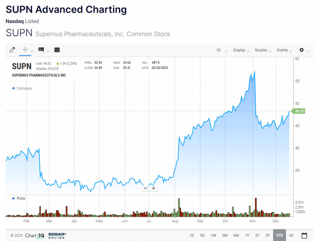Viewport: 316px width, 241px height.
Task: Switch the range to 1Y
Action: point(247,235)
